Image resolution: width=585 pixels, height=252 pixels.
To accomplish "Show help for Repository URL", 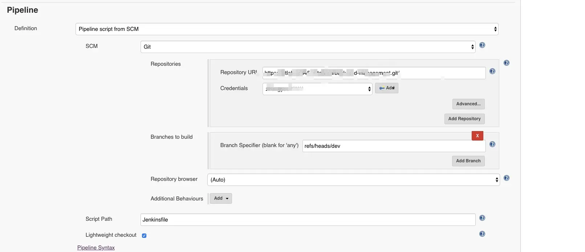I will 492,71.
